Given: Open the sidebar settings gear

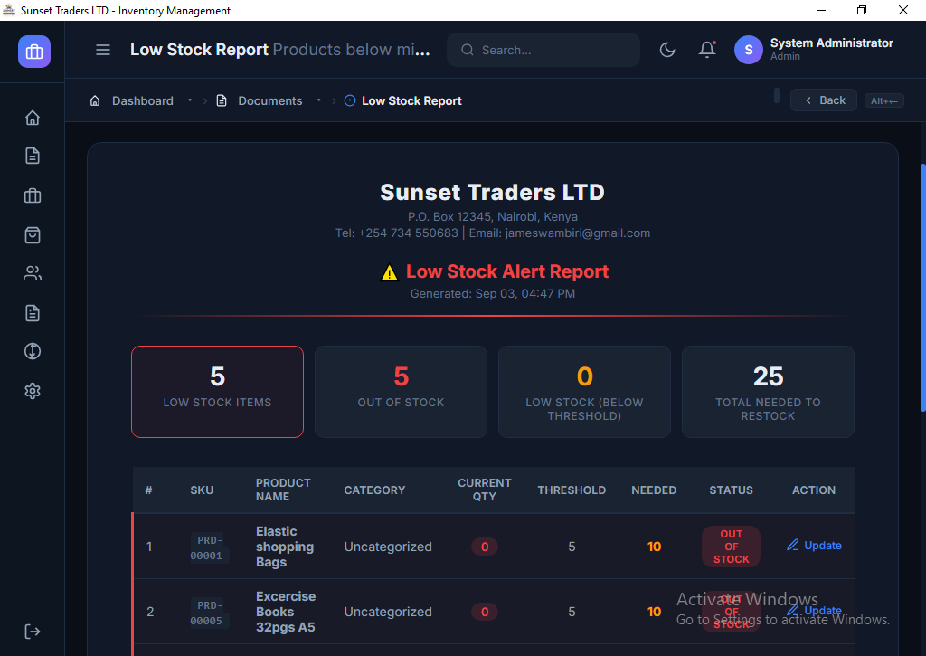Looking at the screenshot, I should click(x=33, y=391).
